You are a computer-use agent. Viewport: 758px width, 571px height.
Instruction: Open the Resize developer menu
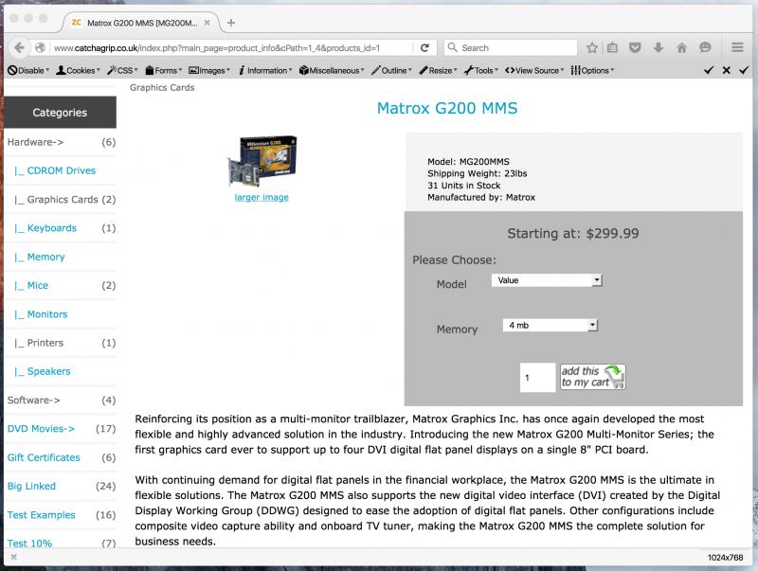click(438, 70)
